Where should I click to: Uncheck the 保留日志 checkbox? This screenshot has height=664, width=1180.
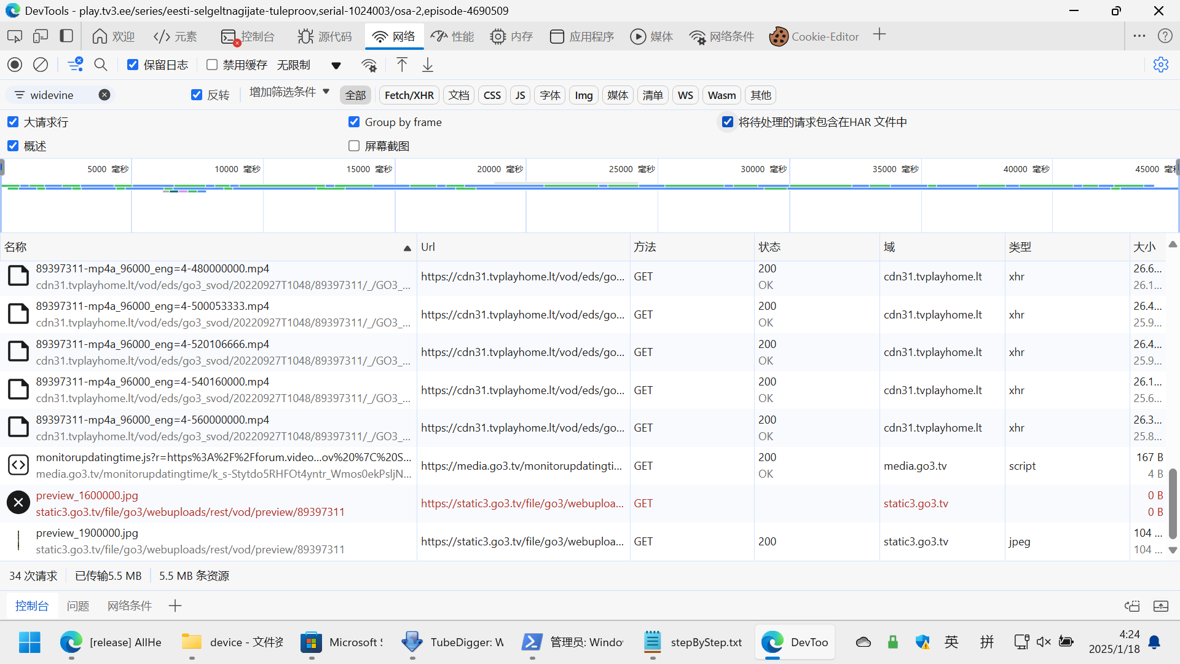tap(133, 65)
